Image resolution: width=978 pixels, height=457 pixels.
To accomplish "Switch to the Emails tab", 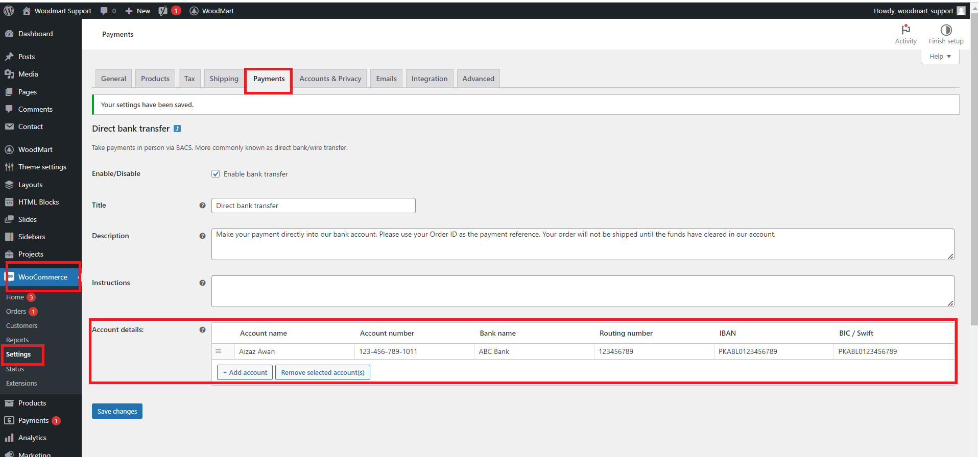I will [387, 79].
